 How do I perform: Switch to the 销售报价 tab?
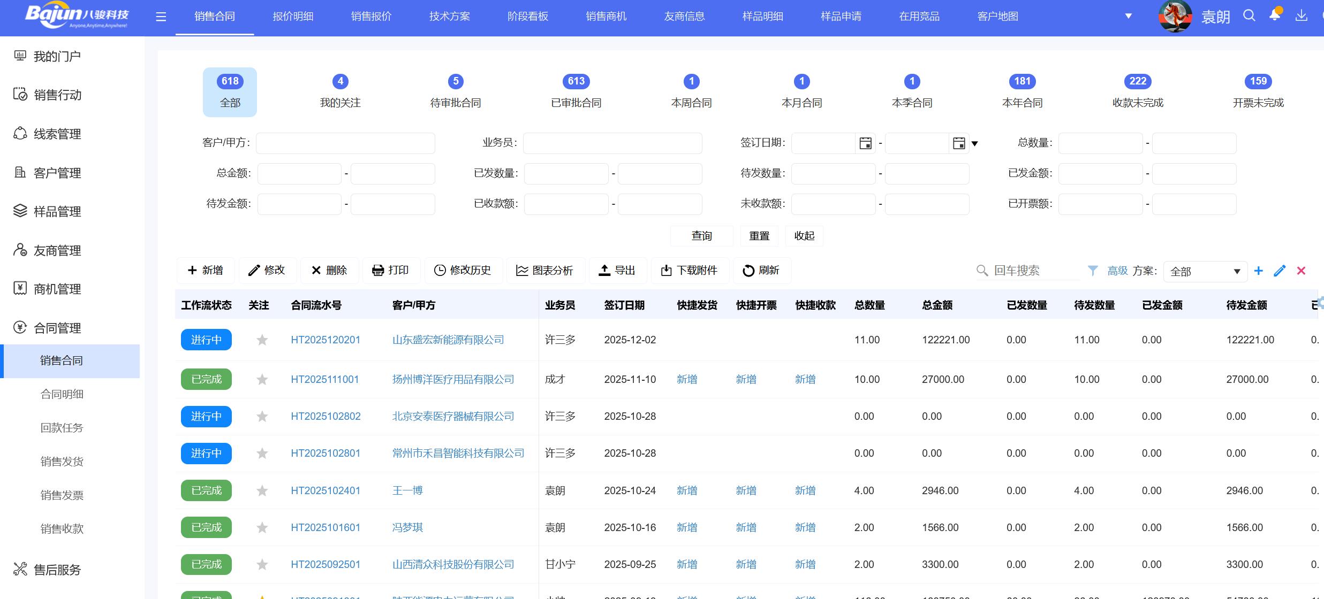(371, 17)
